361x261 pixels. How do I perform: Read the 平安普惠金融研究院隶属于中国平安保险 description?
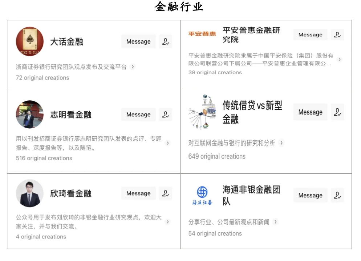tap(261, 59)
